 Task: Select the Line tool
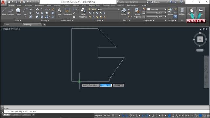4,12
